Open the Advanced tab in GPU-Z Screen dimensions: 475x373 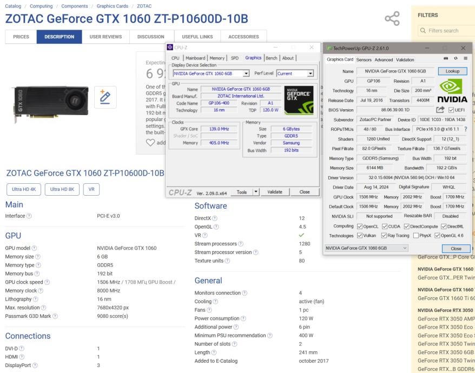(x=384, y=59)
